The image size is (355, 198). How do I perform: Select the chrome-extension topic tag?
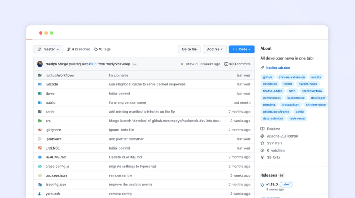(x=292, y=77)
